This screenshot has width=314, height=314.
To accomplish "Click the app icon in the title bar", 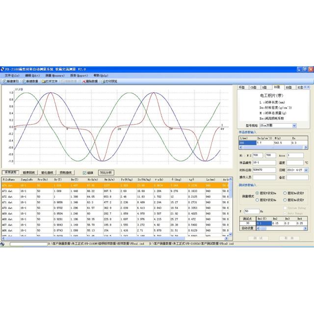I will point(2,69).
